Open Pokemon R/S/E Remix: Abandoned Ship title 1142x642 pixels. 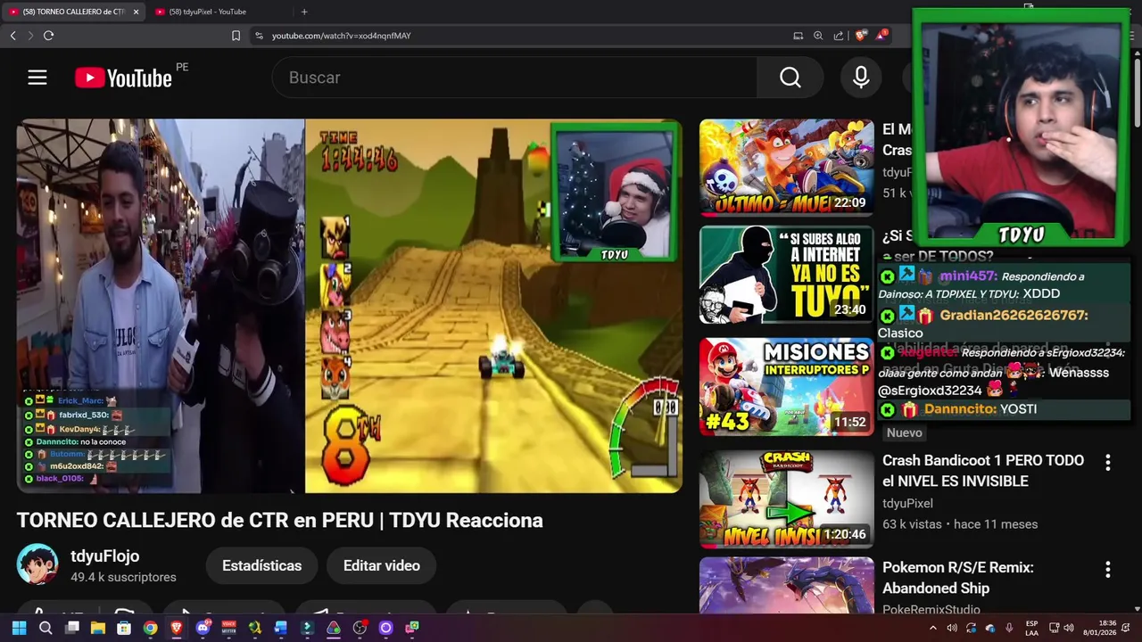(x=958, y=578)
